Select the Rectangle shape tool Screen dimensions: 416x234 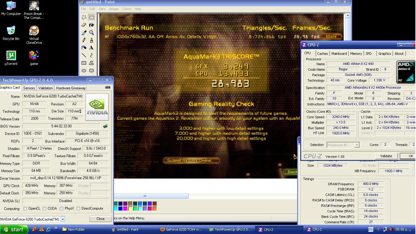click(84, 63)
